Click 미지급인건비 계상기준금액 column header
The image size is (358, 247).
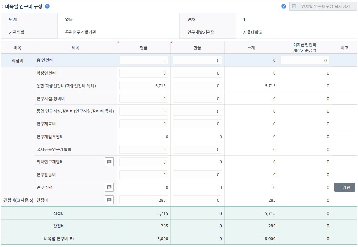point(305,48)
